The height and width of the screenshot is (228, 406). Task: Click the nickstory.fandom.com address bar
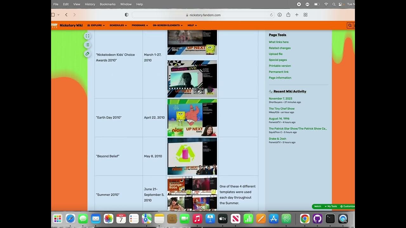(203, 15)
